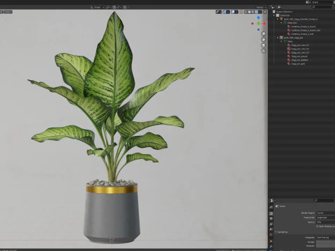
Task: Toggle camera view button
Action: click(264, 45)
